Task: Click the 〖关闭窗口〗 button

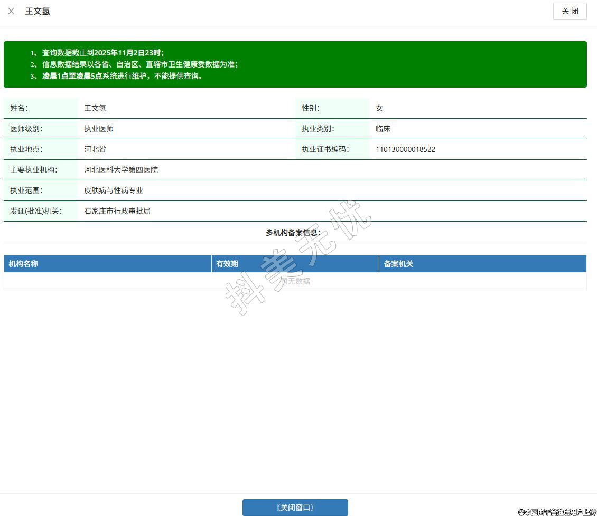Action: point(295,508)
